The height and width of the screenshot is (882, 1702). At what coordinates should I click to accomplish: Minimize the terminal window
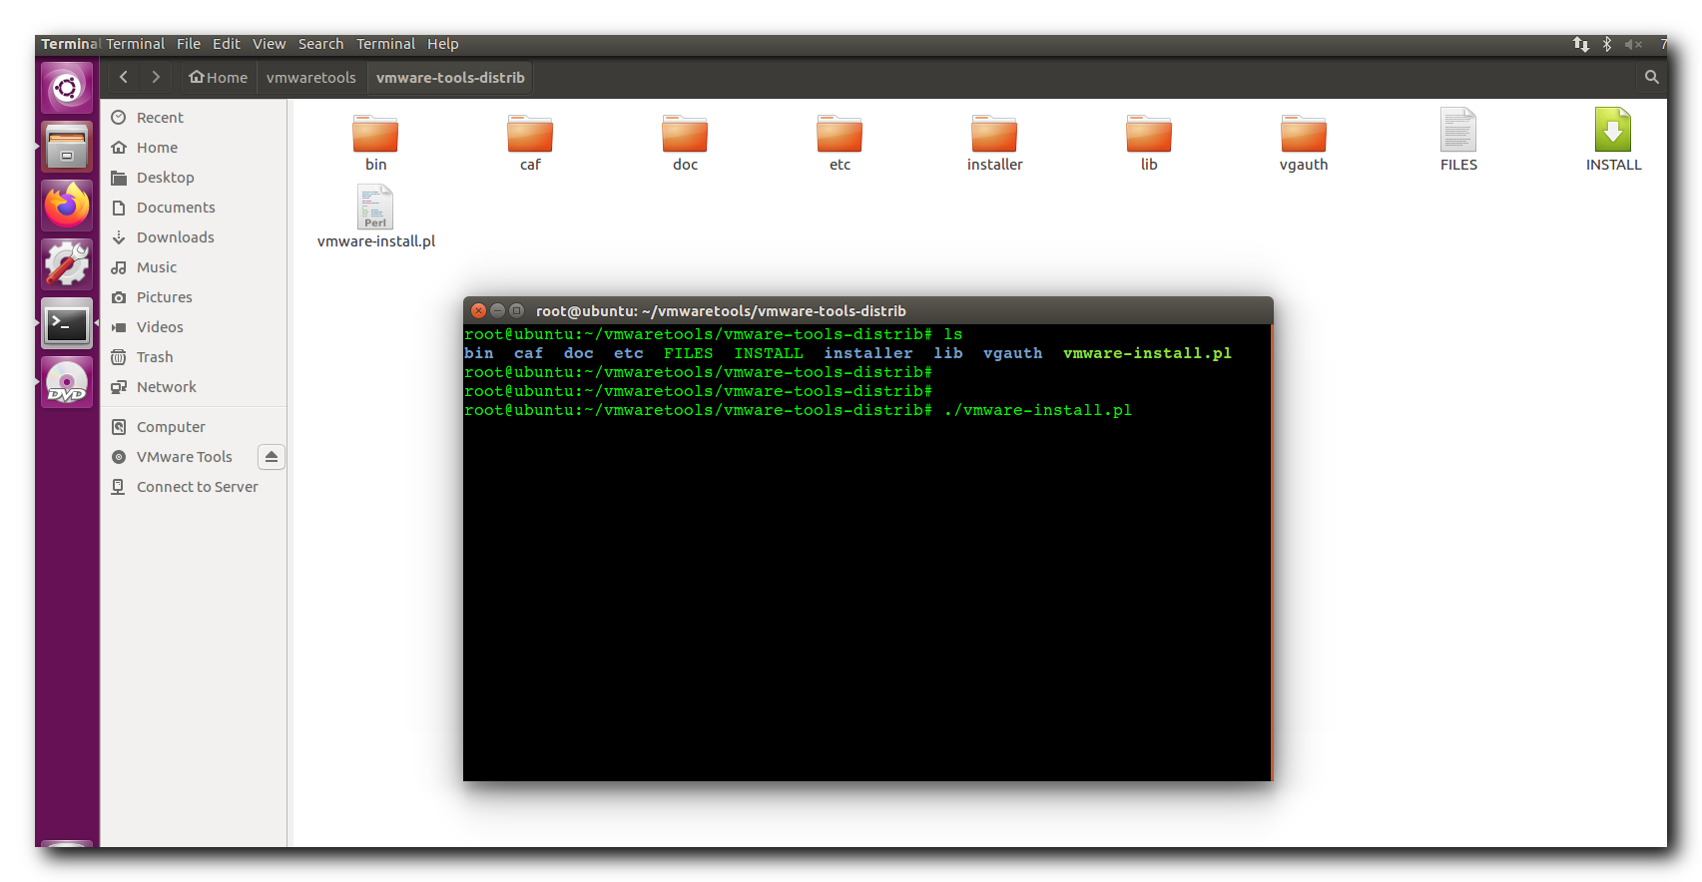[497, 310]
